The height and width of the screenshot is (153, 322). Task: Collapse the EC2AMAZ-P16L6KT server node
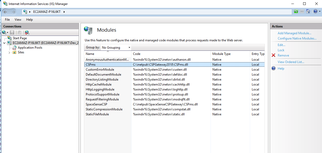pos(4,43)
